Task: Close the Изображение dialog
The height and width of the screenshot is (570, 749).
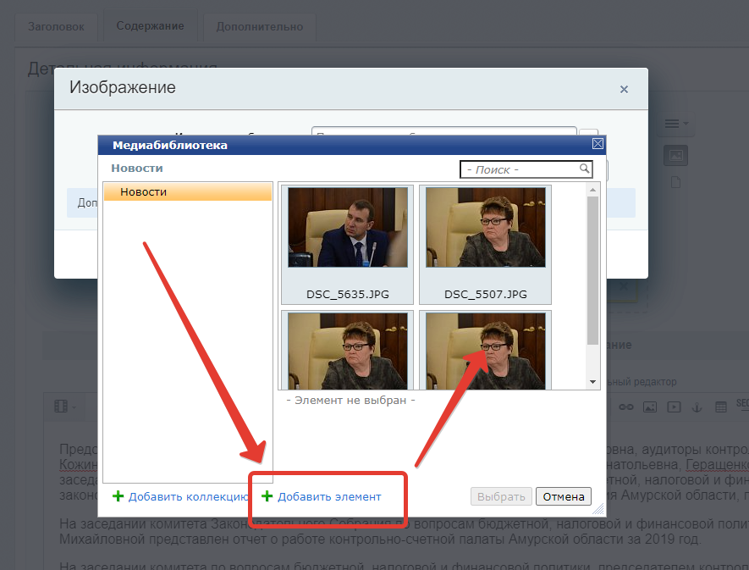Action: pos(624,89)
